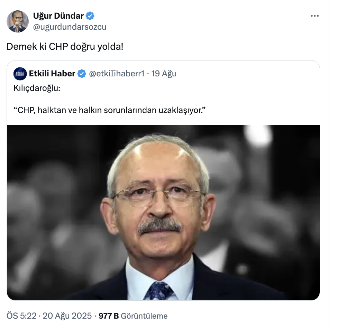This screenshot has height=329, width=337.
Task: Click the 977 B view count number
Action: [109, 316]
